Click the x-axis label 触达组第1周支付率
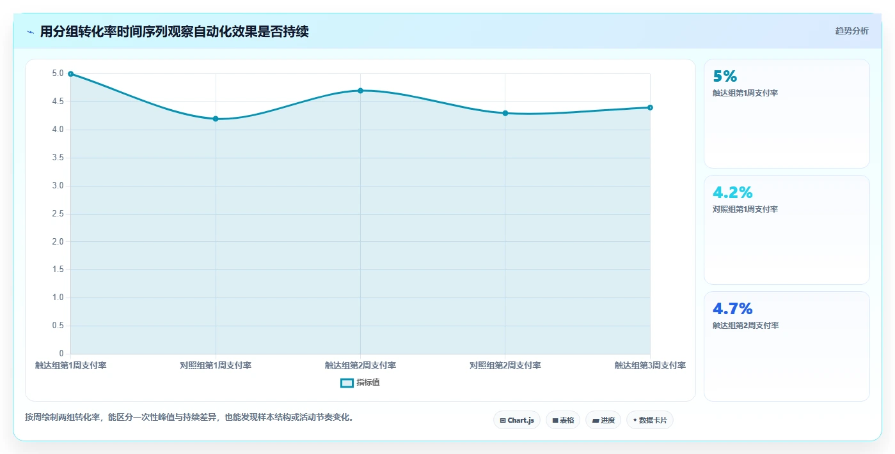The width and height of the screenshot is (895, 454). tap(71, 366)
